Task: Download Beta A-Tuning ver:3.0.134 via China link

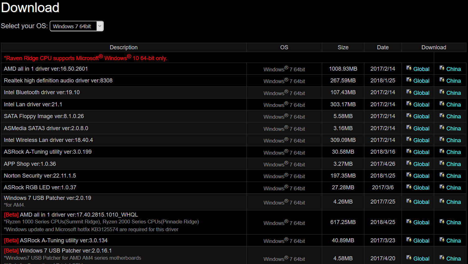Action: pyautogui.click(x=453, y=241)
